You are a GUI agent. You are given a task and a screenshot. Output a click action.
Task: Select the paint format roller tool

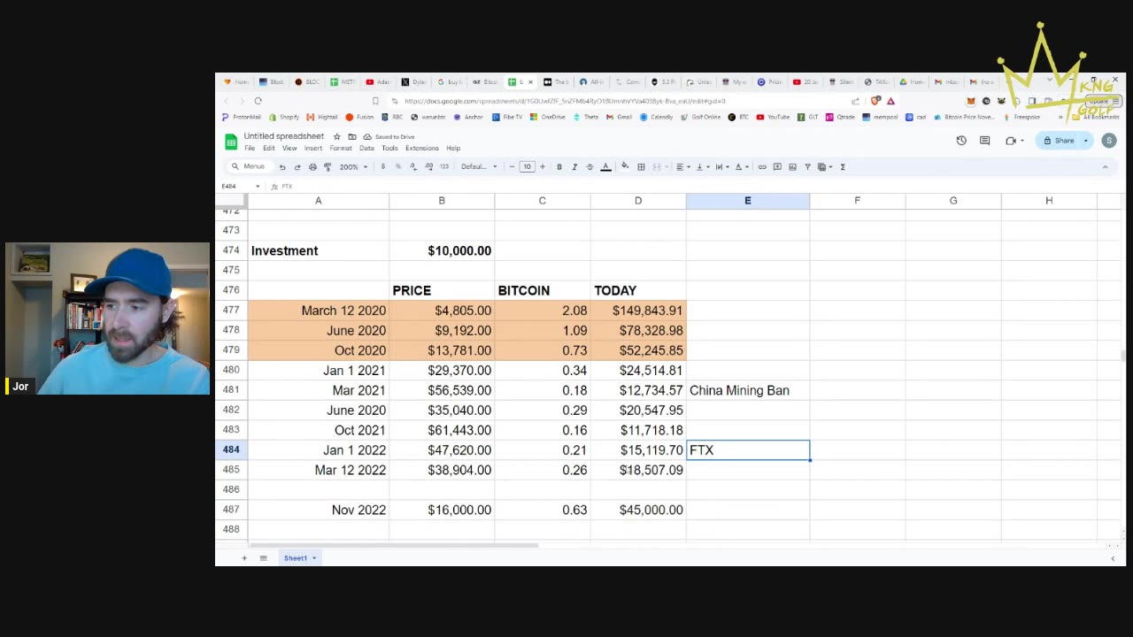click(x=328, y=166)
